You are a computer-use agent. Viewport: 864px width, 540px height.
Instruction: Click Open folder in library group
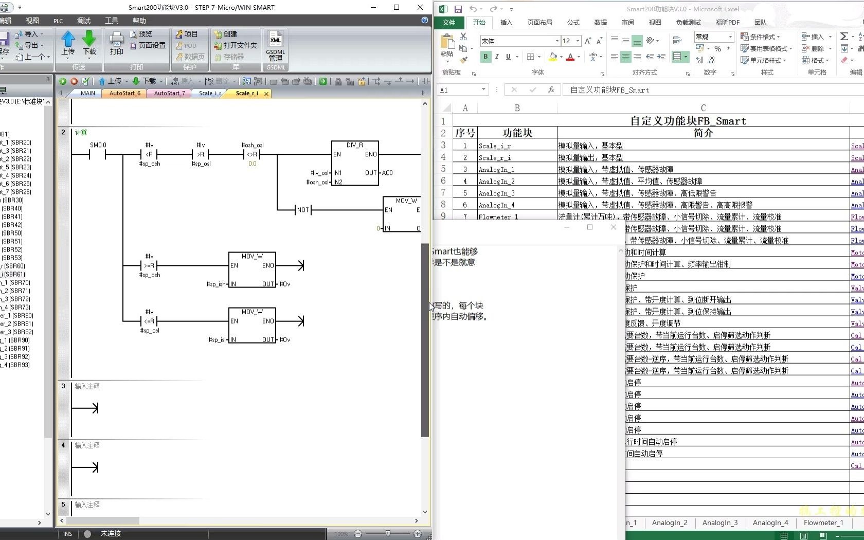(x=236, y=45)
